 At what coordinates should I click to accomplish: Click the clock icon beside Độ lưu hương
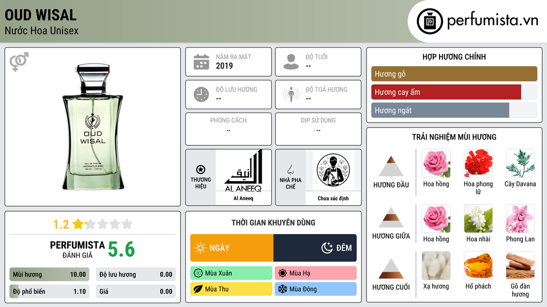pos(201,94)
